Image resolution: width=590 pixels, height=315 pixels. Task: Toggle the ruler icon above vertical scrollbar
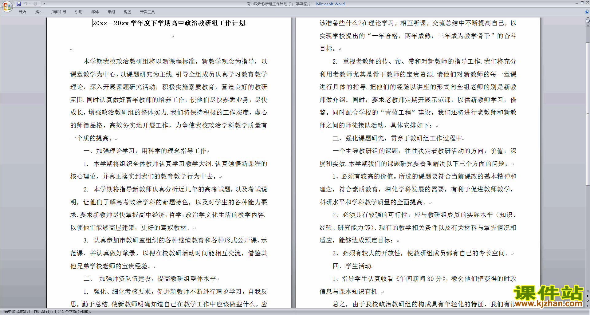588,21
